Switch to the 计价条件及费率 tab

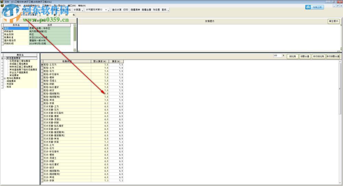point(29,15)
